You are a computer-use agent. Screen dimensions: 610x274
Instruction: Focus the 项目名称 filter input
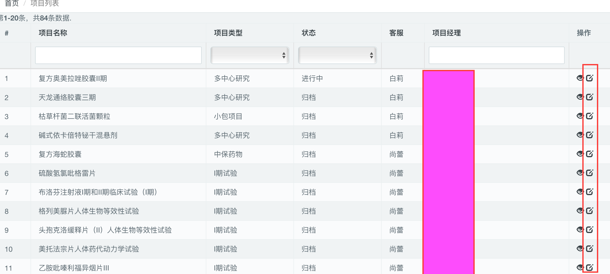point(118,55)
